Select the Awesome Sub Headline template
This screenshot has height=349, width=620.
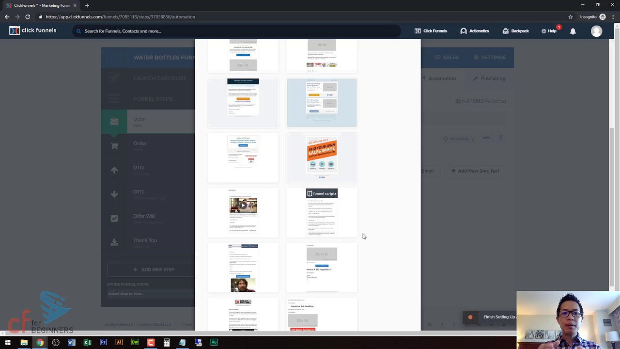click(x=322, y=315)
